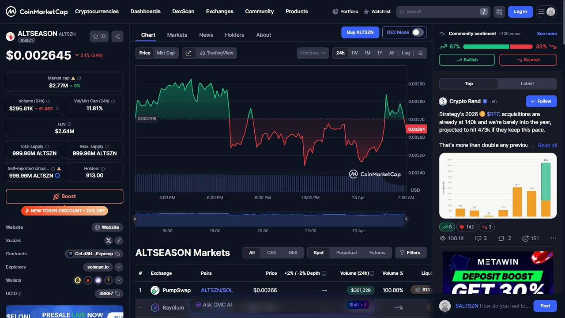This screenshot has width=565, height=318.
Task: Select the Price chart toggle
Action: (x=145, y=53)
